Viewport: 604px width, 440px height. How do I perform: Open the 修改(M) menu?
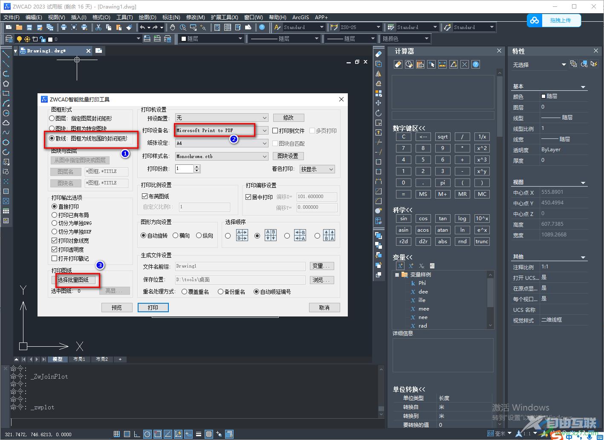pos(196,17)
